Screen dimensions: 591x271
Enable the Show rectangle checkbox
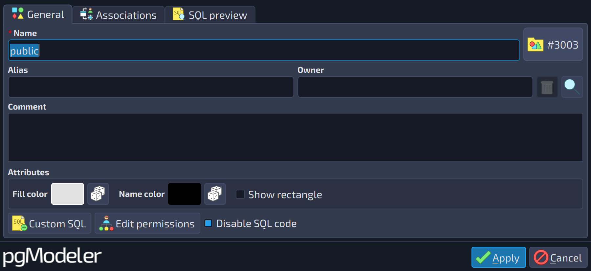(240, 194)
